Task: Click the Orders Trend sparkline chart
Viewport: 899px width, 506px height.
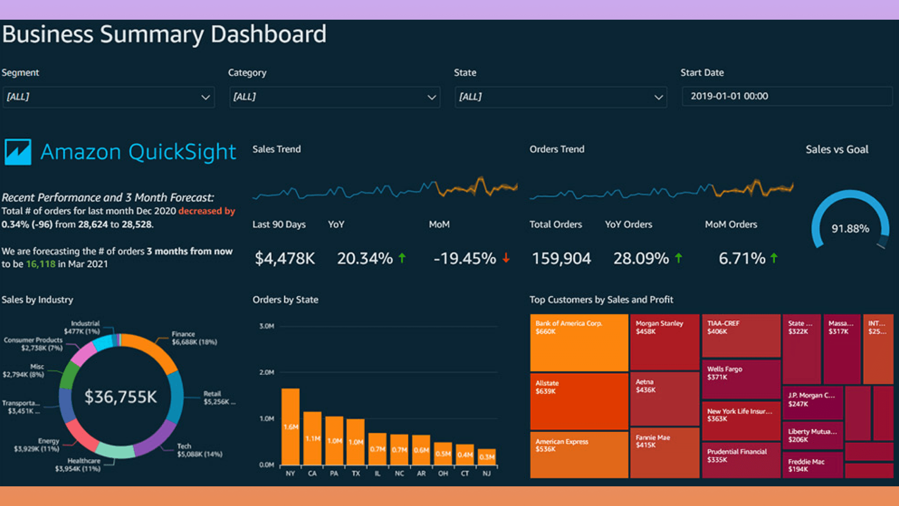Action: [662, 188]
